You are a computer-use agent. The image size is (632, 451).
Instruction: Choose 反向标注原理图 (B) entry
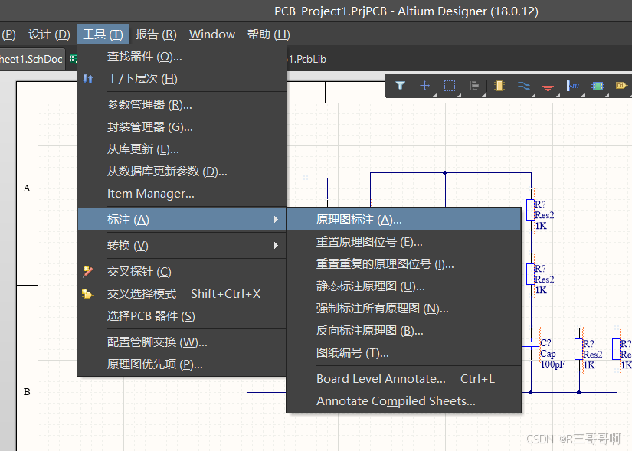click(x=404, y=331)
